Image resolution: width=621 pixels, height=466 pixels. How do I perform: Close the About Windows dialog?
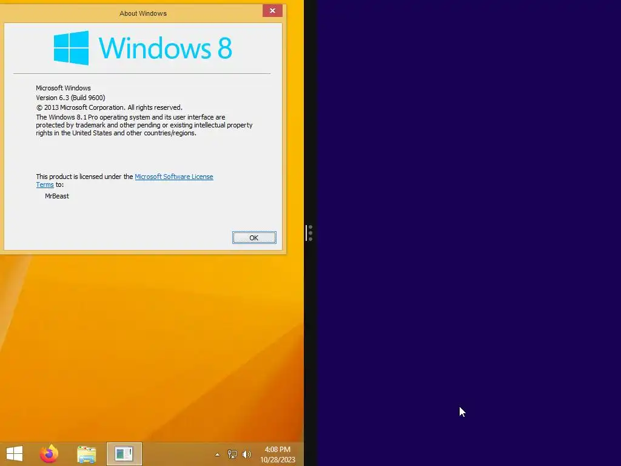(272, 11)
